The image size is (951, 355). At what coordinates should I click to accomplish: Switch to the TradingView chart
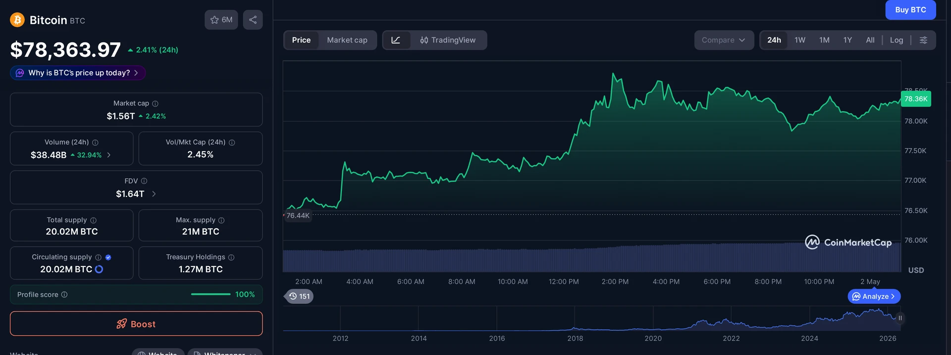[x=448, y=40]
